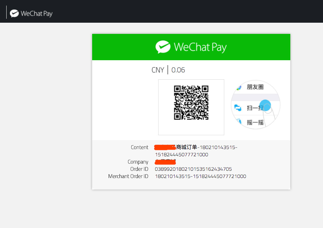Click the WeChat Pay logo in top header
This screenshot has width=323, height=228.
tap(14, 13)
